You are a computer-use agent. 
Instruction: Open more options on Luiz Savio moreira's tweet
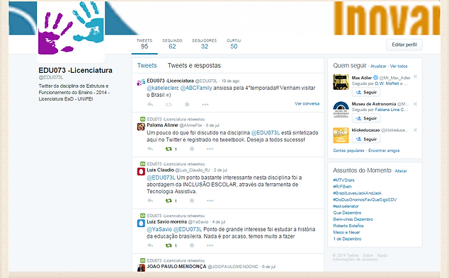[x=210, y=245]
